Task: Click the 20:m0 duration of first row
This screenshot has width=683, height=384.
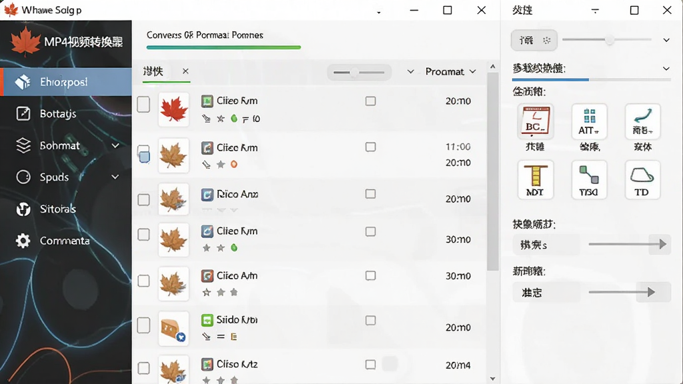Action: [458, 101]
